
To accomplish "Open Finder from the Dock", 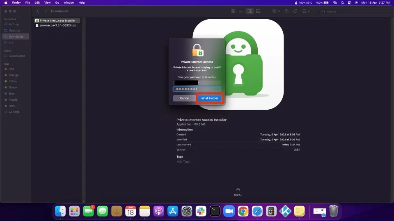I will (x=60, y=211).
